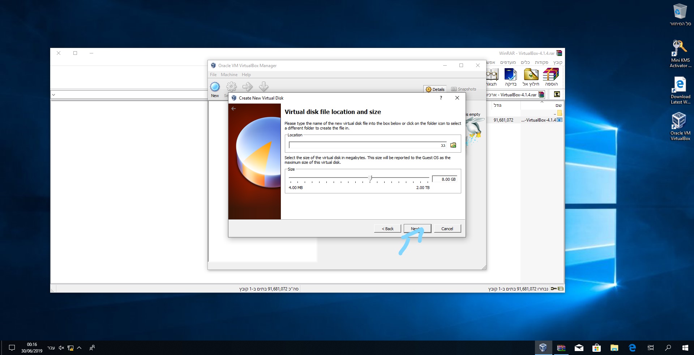Click WinRAR Test (בדיקה) toolbar icon

pos(510,78)
